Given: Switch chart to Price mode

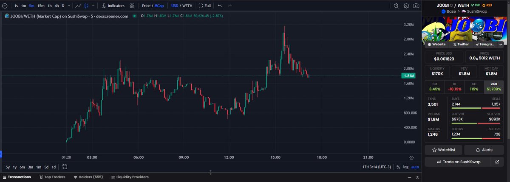Looking at the screenshot, I should [147, 6].
